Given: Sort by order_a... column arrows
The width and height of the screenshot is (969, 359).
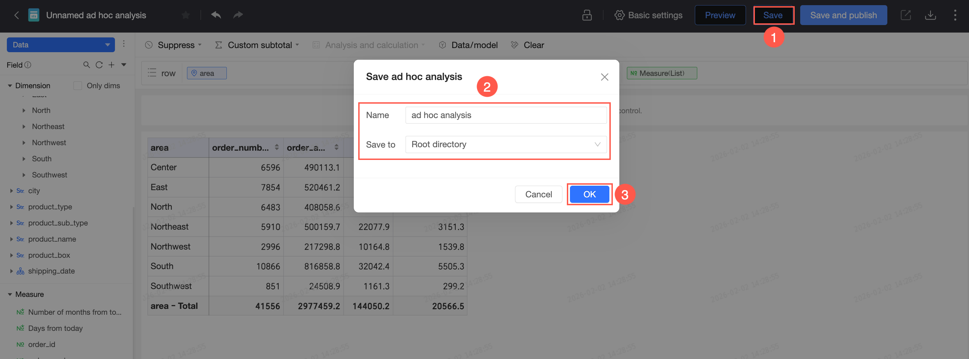Looking at the screenshot, I should 336,147.
